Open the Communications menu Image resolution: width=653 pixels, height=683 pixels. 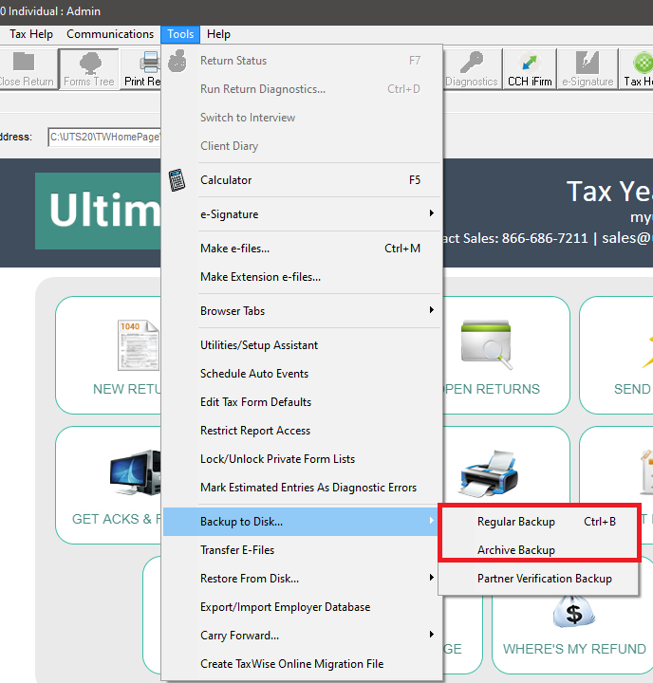click(x=110, y=34)
